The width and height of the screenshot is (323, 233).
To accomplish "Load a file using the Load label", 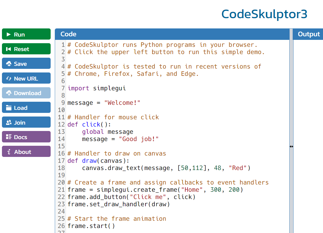I will (x=21, y=108).
